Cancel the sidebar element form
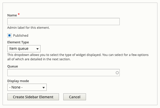The width and height of the screenshot is (160, 108). 75,97
